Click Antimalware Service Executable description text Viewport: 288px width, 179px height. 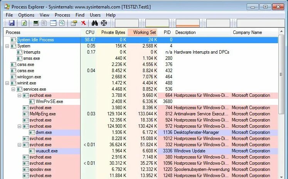[201, 114]
